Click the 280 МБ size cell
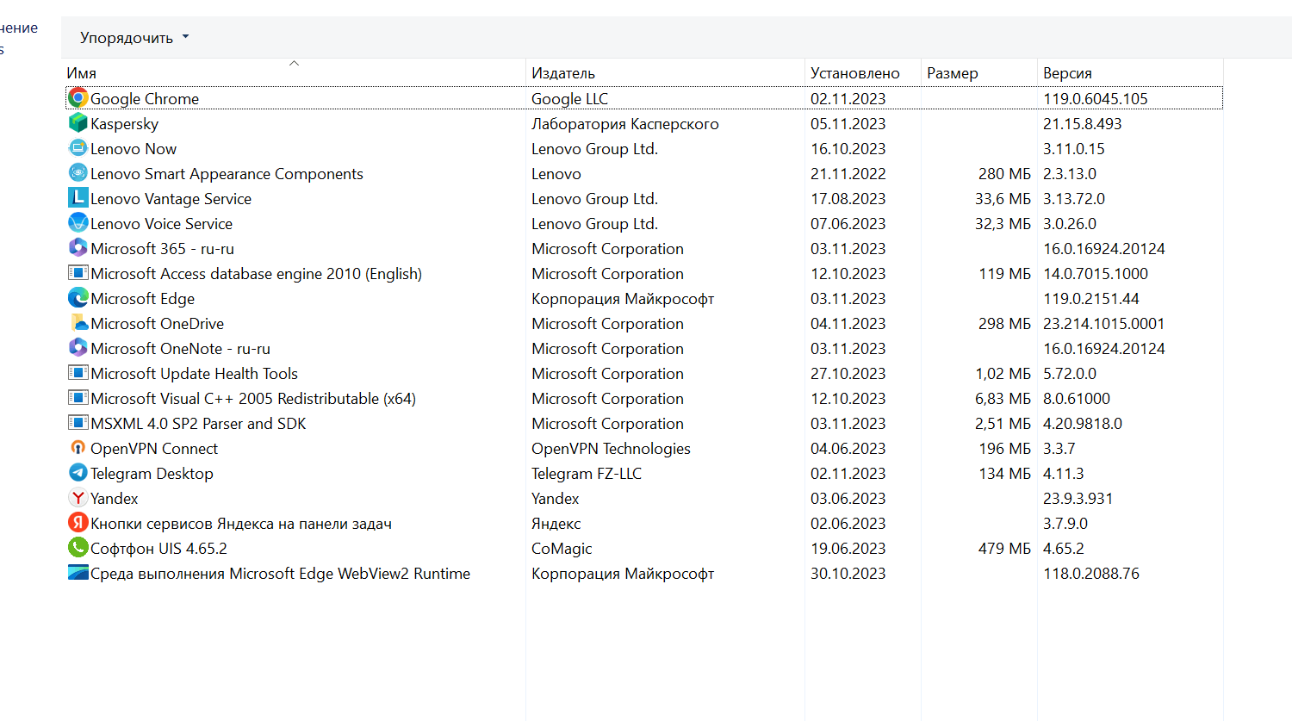 tap(1004, 174)
